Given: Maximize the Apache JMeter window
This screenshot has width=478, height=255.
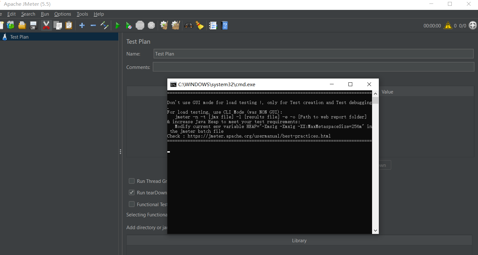Looking at the screenshot, I should (450, 4).
